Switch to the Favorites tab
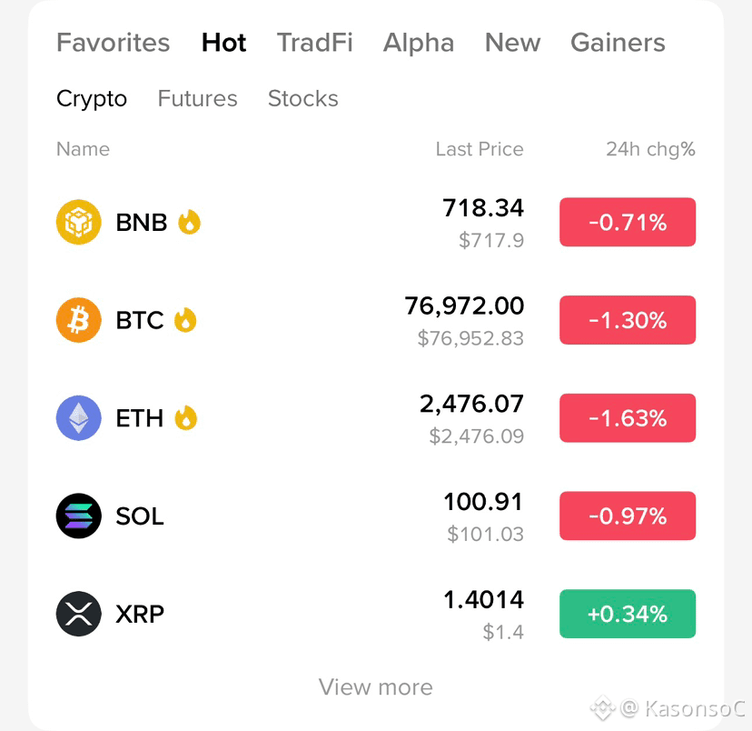Viewport: 752px width, 731px height. click(x=114, y=43)
